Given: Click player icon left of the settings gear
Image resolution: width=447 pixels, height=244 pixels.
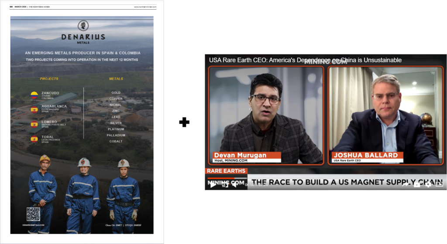Looking at the screenshot, I should [x=417, y=185].
